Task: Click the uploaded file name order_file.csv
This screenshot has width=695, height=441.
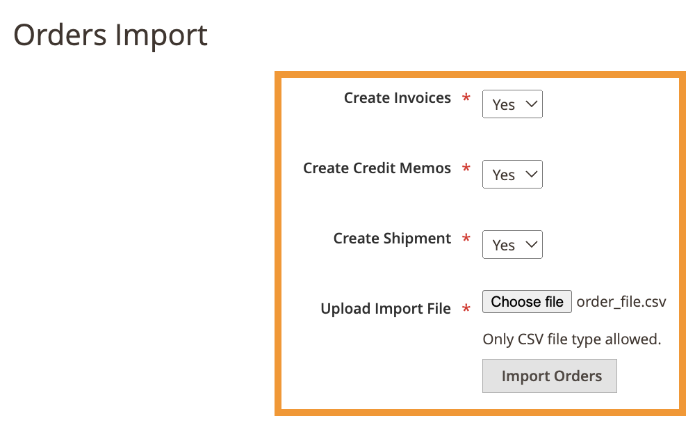Action: click(x=621, y=301)
